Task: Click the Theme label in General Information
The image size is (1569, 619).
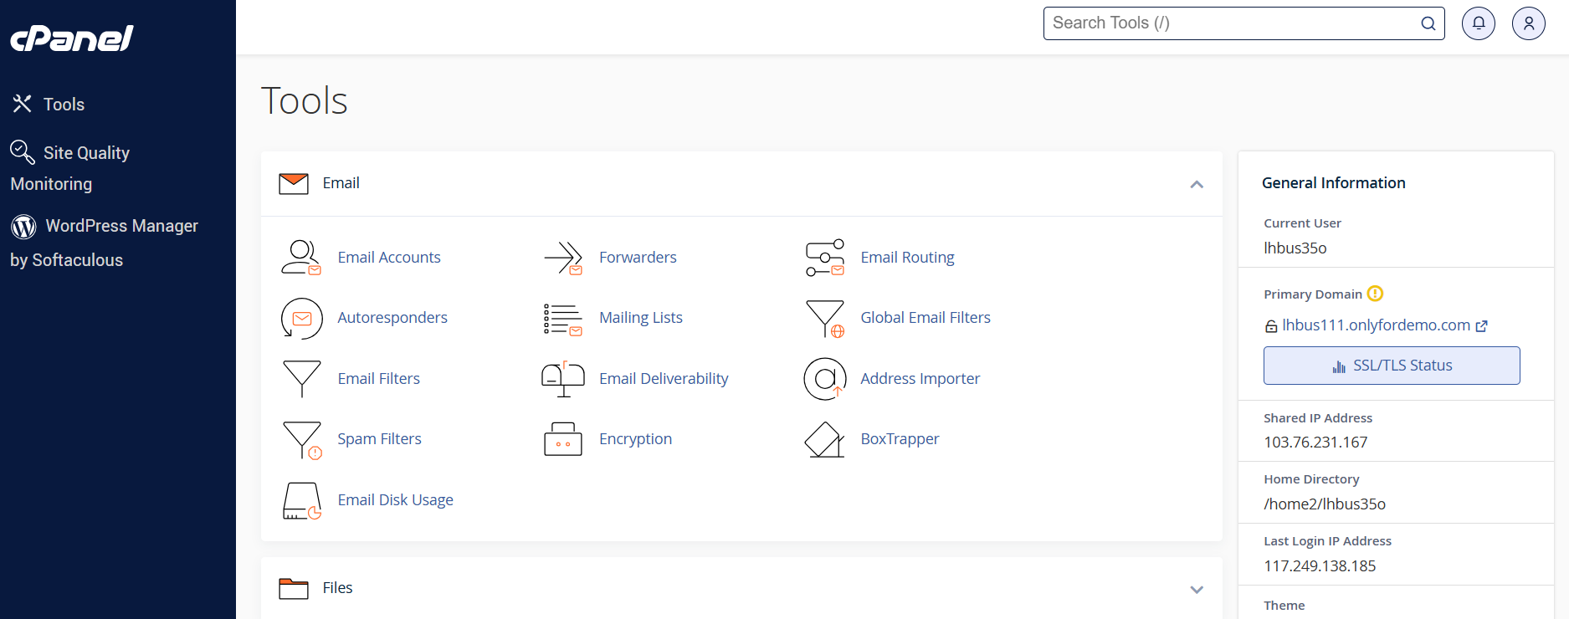Action: (1284, 606)
